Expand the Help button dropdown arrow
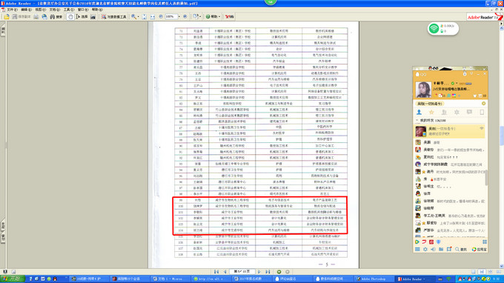The image size is (504, 283). coord(219,17)
